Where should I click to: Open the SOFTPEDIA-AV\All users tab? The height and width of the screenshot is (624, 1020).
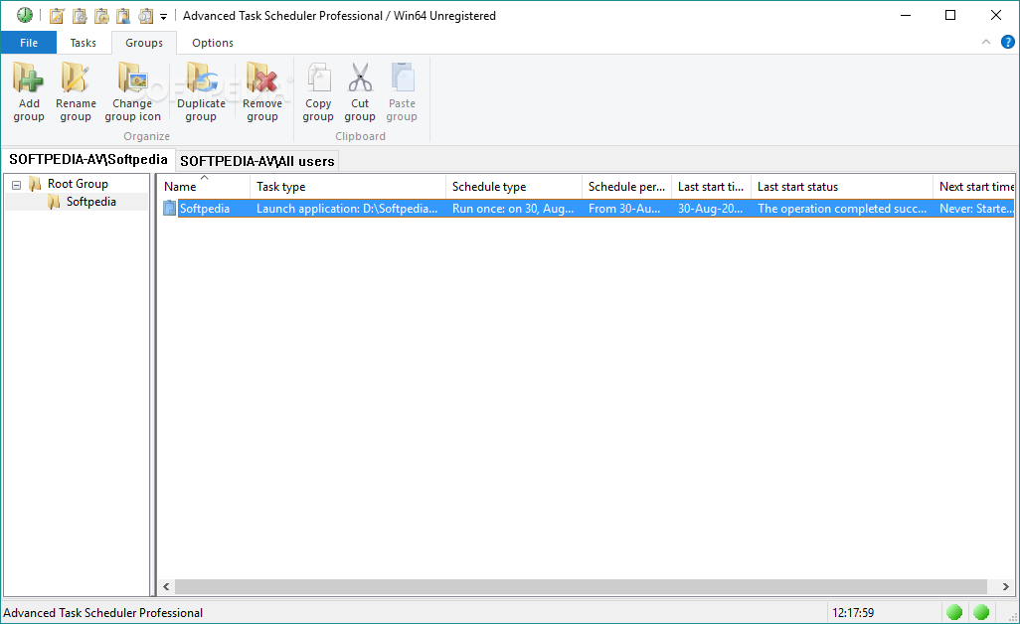pyautogui.click(x=256, y=160)
